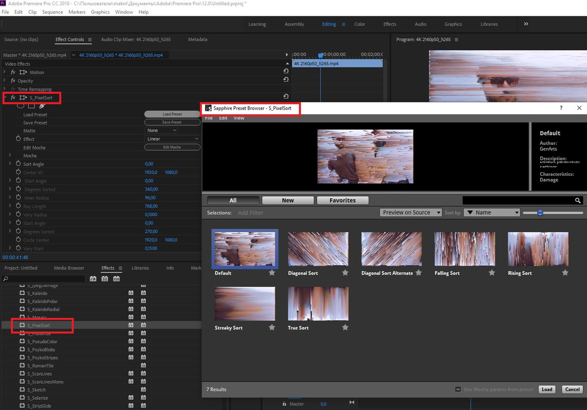
Task: Create ellipse mask under S_PixelSort
Action: click(x=21, y=106)
